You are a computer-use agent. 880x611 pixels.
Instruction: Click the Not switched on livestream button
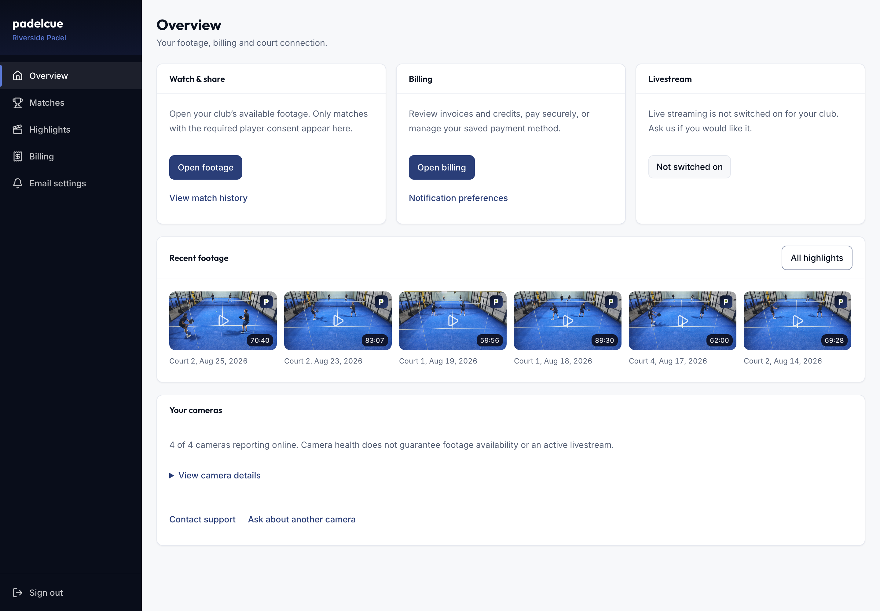pyautogui.click(x=689, y=166)
